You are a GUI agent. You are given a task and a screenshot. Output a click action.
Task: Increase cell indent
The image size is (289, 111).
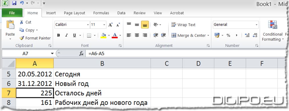[163, 35]
